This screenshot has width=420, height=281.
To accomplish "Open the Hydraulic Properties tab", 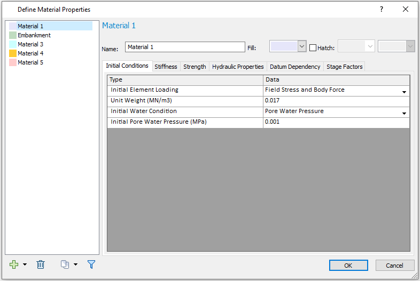I will coord(238,67).
